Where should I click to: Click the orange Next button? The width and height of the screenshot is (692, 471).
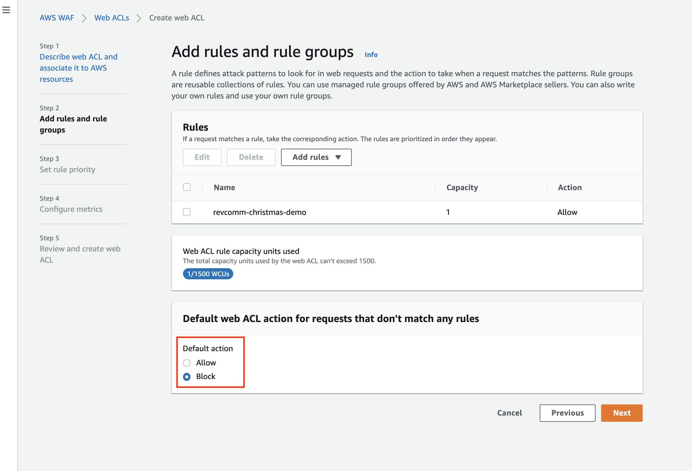622,413
